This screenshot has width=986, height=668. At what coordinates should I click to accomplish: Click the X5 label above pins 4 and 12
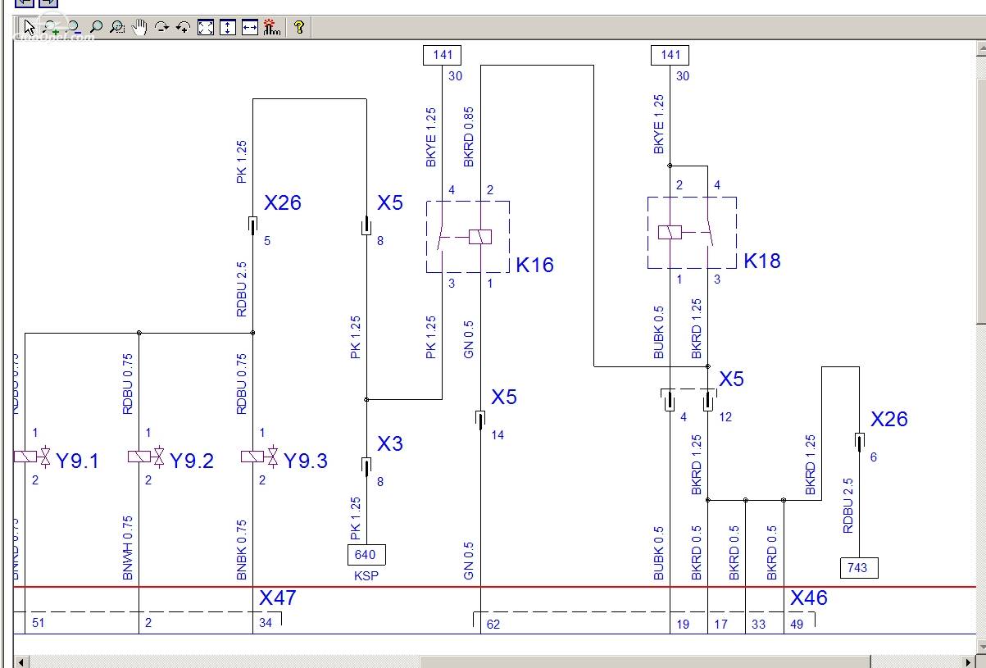point(731,379)
